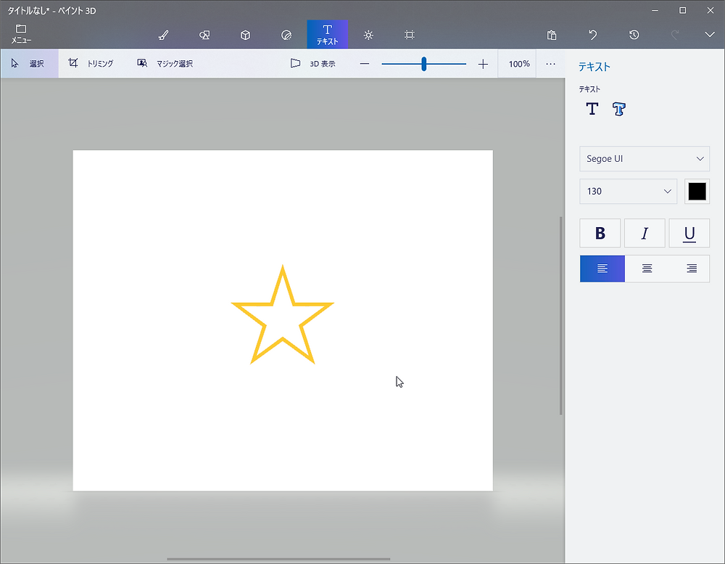Viewport: 725px width, 564px height.
Task: Open the Stickers tool
Action: [x=286, y=35]
